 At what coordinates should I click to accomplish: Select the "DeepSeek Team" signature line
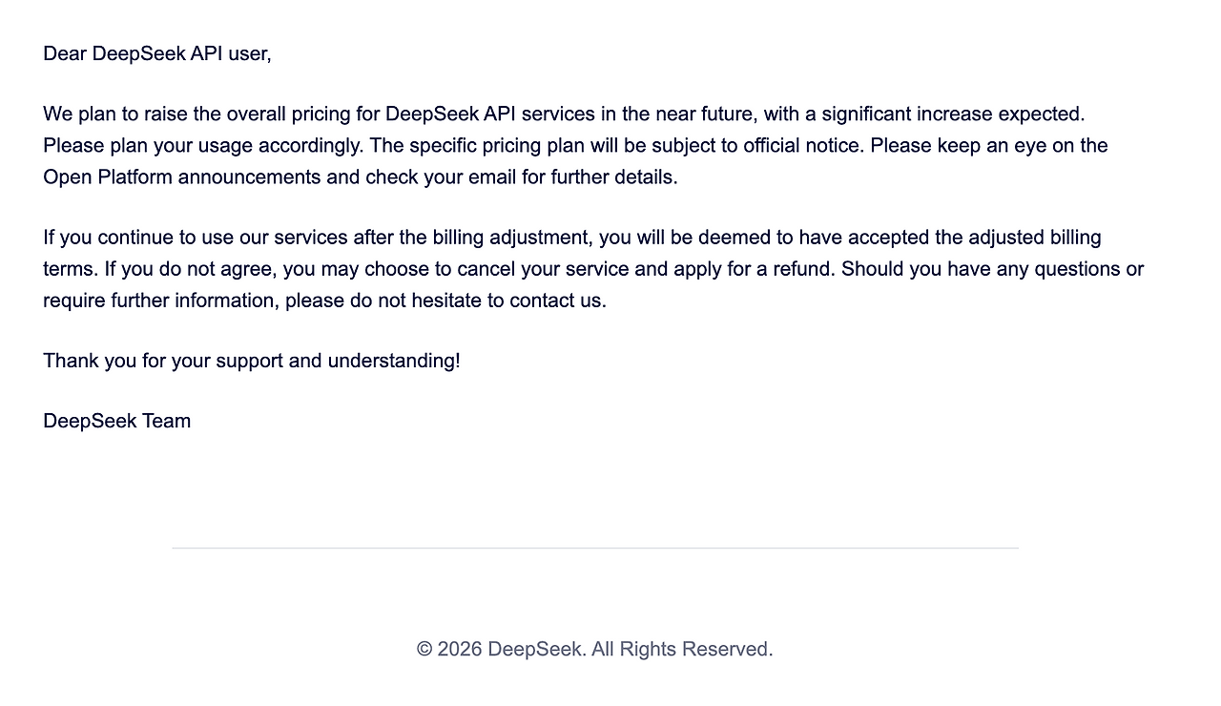[117, 421]
